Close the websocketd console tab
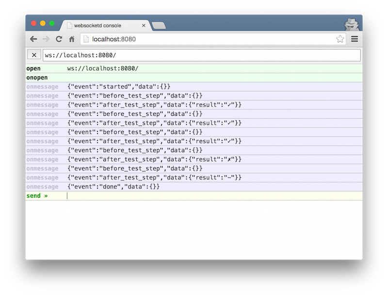 point(144,26)
